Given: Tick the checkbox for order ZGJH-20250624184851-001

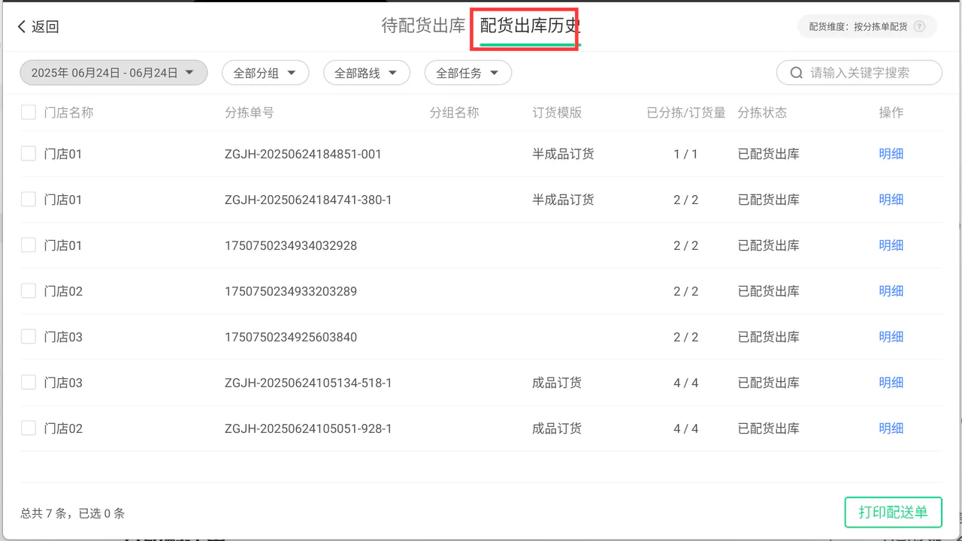Looking at the screenshot, I should point(29,154).
